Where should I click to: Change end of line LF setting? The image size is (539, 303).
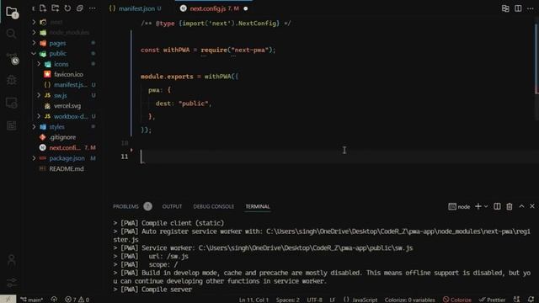coord(333,300)
